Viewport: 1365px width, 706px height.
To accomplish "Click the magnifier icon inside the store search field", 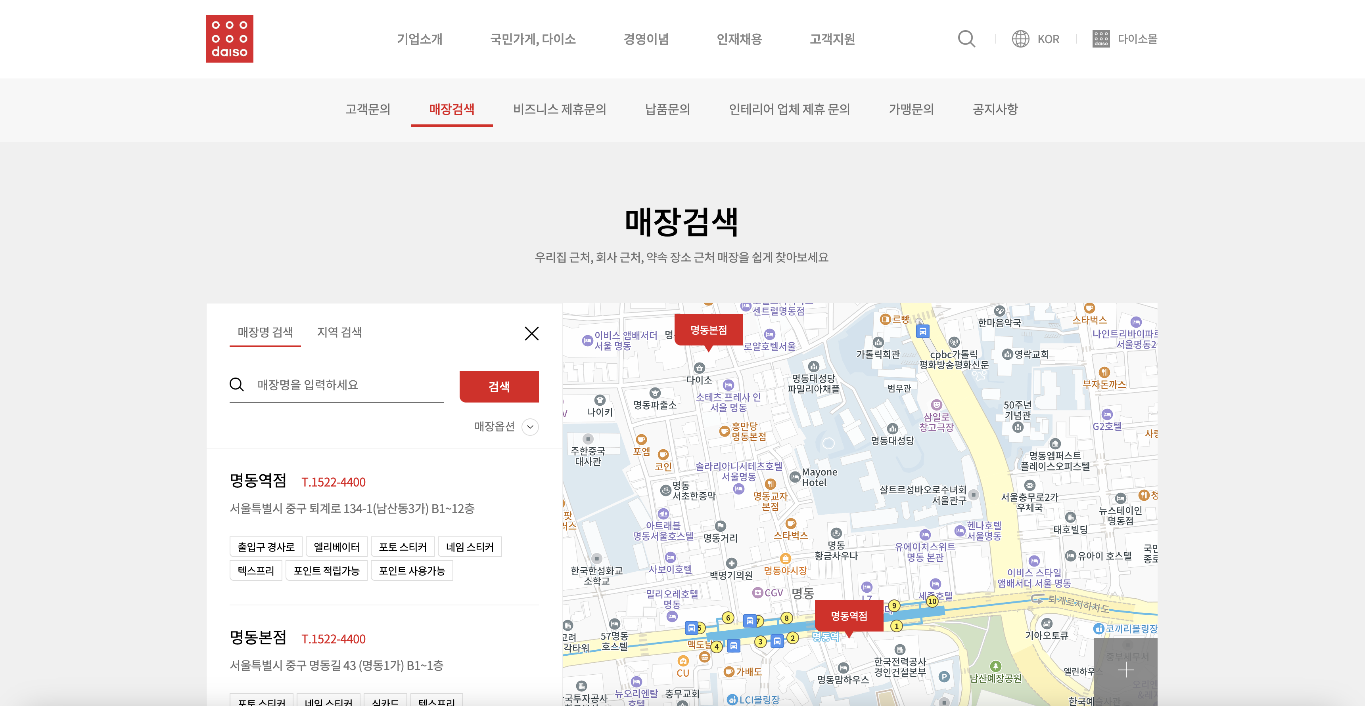I will click(x=237, y=385).
